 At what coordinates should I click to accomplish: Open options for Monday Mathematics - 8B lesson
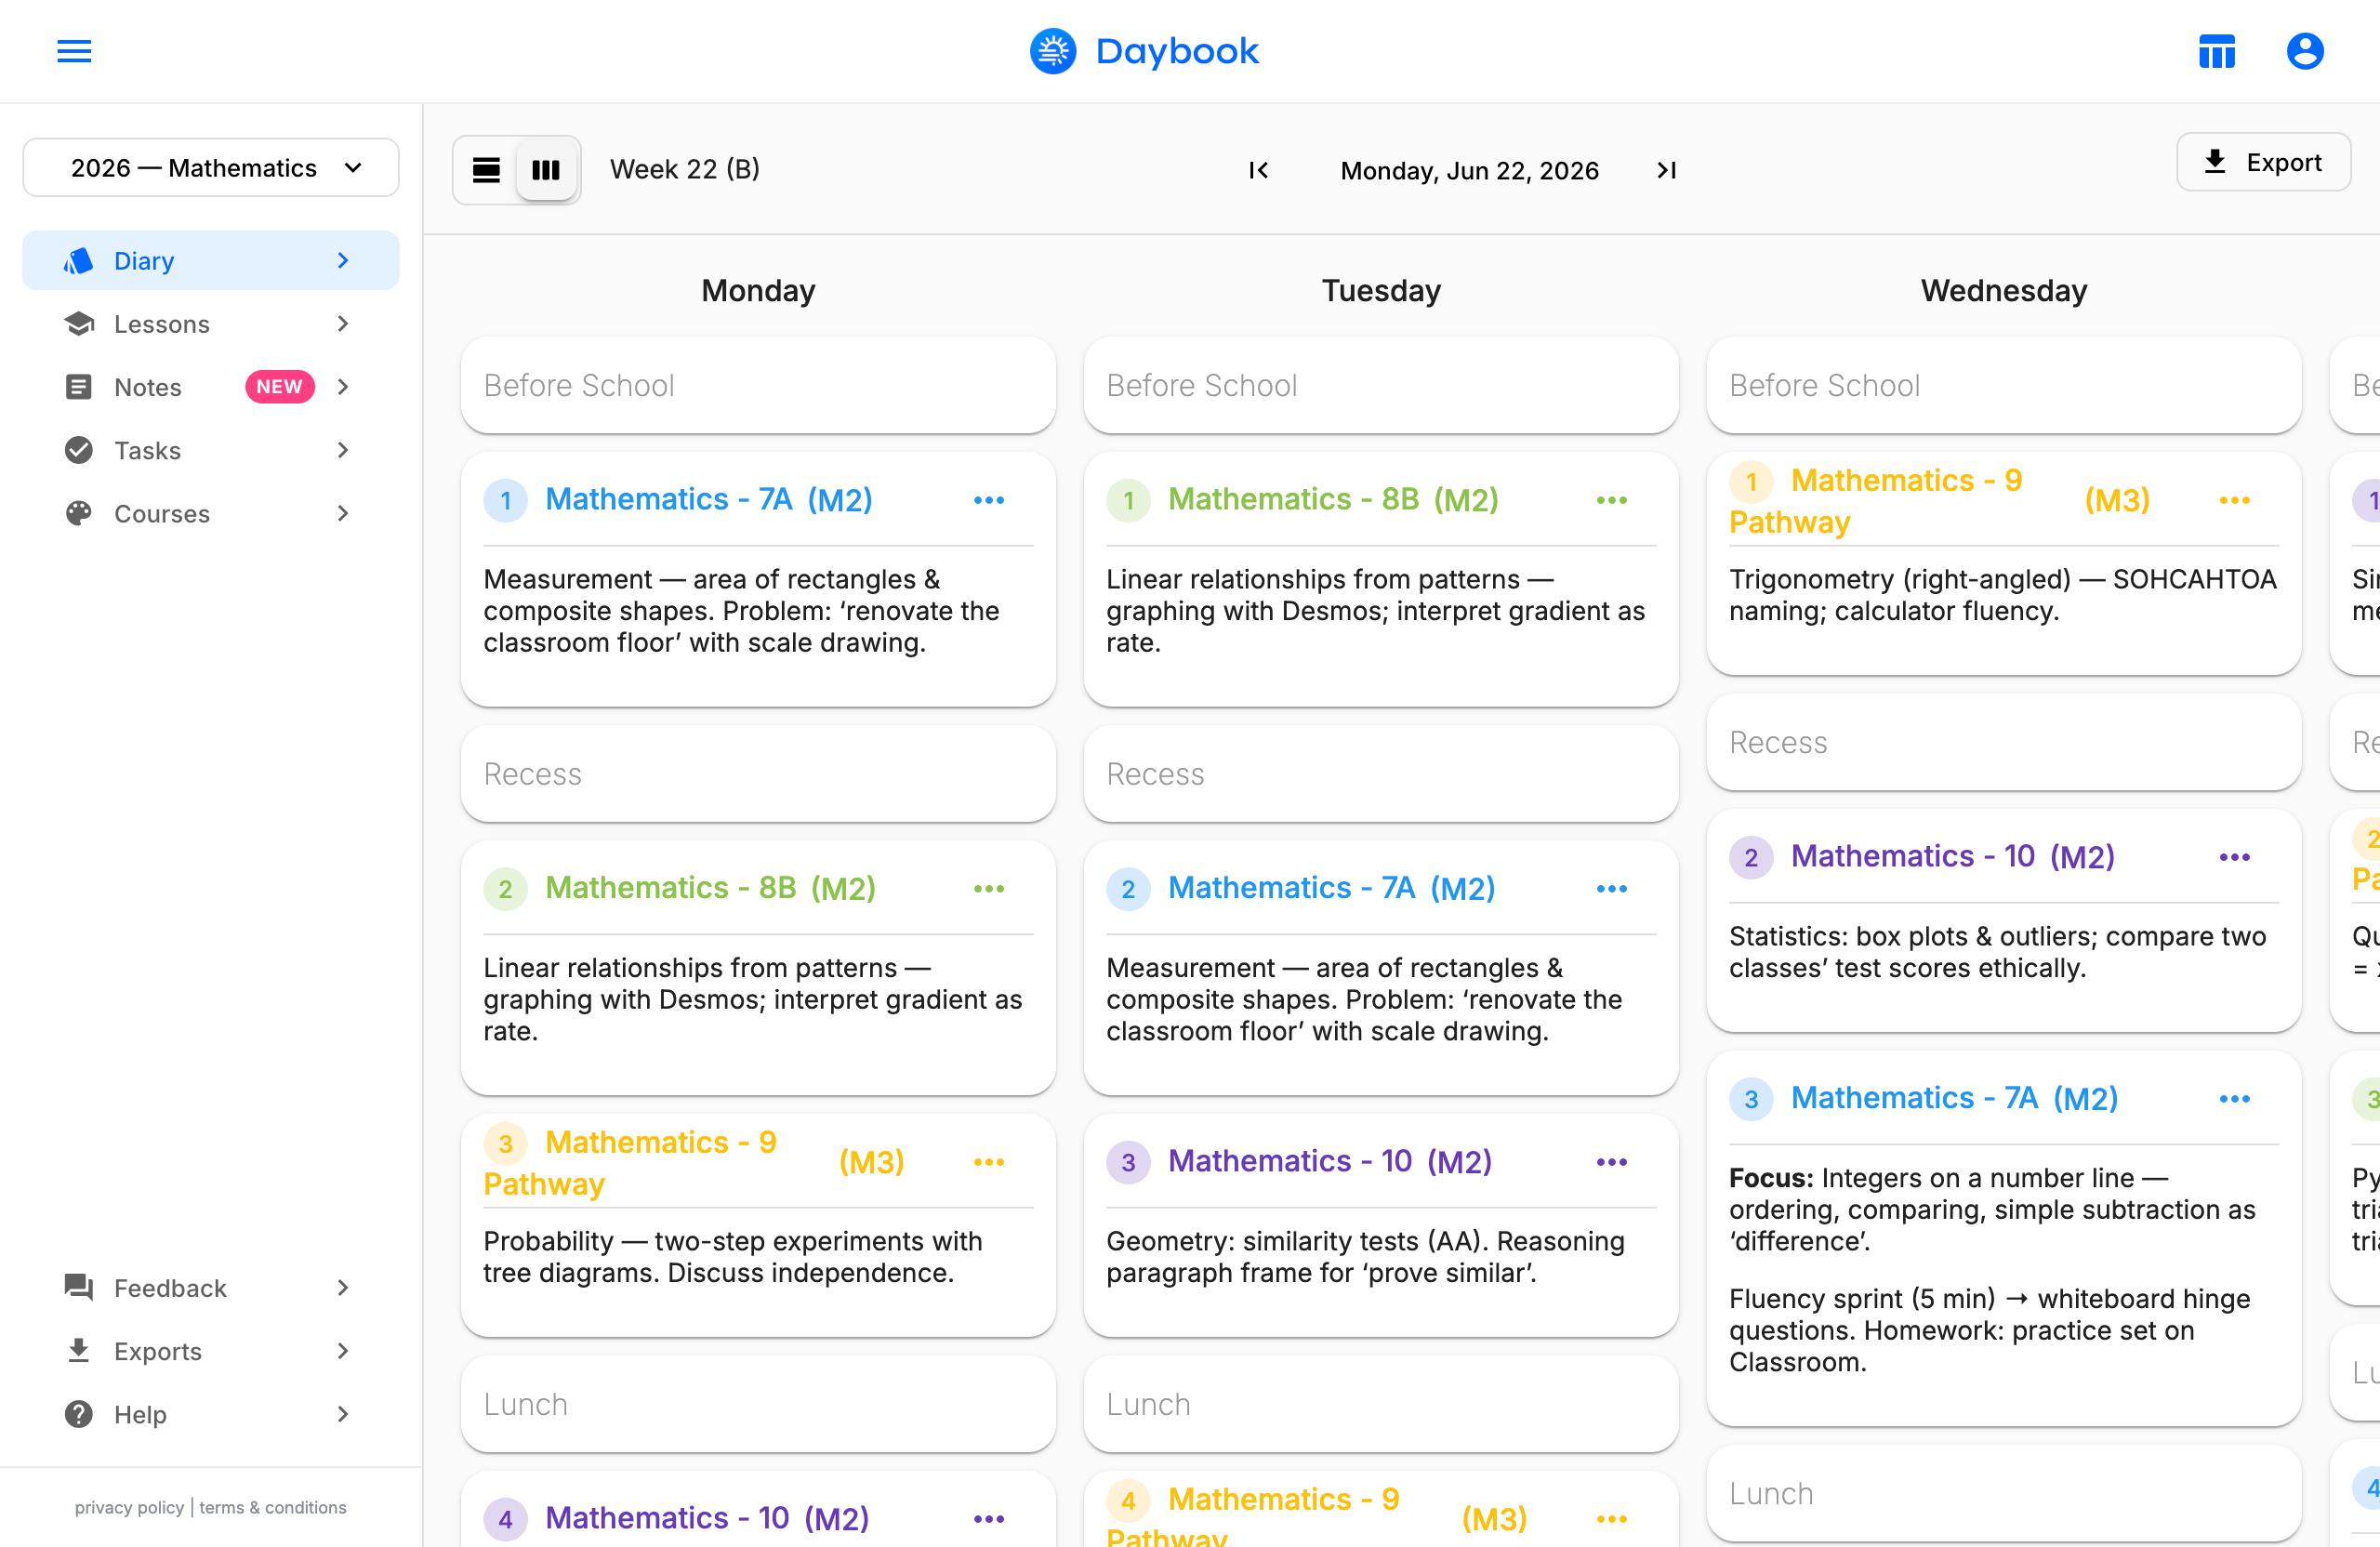click(x=989, y=889)
